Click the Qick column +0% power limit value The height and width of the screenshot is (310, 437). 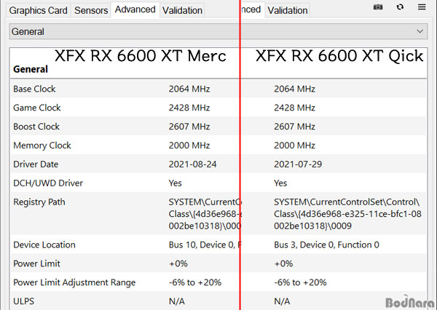click(283, 263)
